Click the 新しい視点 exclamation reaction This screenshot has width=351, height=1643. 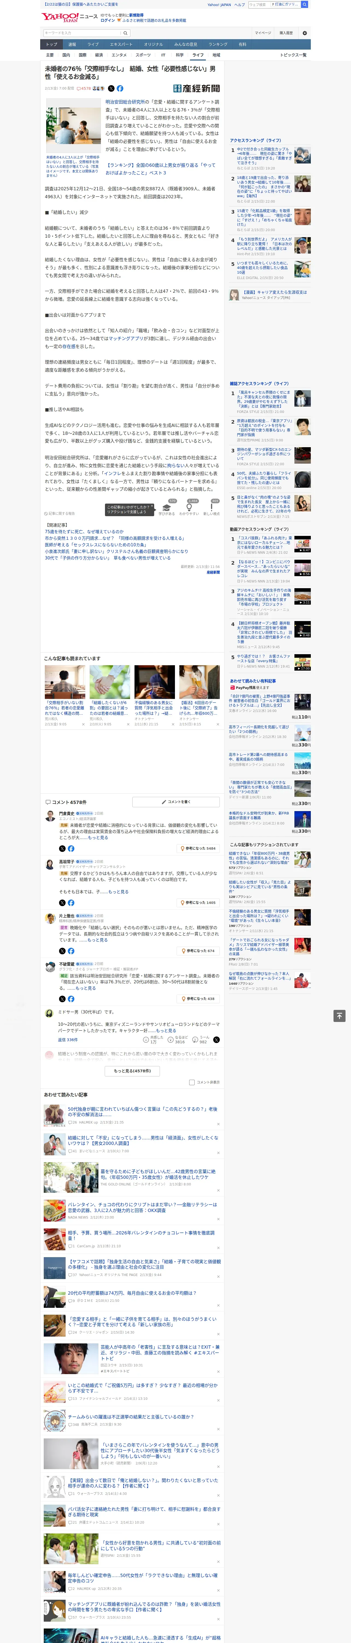pyautogui.click(x=212, y=508)
